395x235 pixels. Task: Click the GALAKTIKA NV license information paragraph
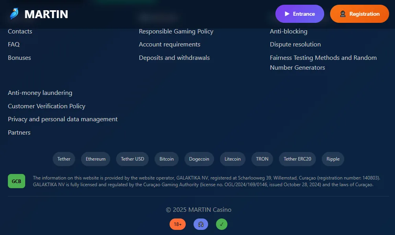pos(207,181)
